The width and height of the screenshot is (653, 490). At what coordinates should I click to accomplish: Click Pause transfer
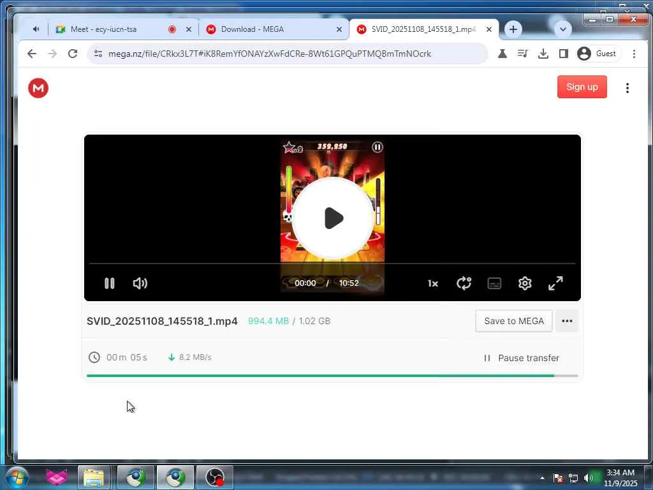click(x=522, y=358)
